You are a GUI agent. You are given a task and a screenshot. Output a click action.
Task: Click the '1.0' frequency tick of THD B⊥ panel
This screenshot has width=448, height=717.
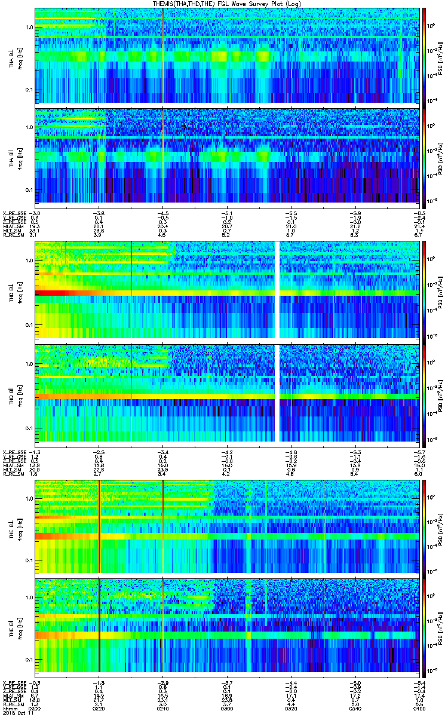click(x=29, y=261)
